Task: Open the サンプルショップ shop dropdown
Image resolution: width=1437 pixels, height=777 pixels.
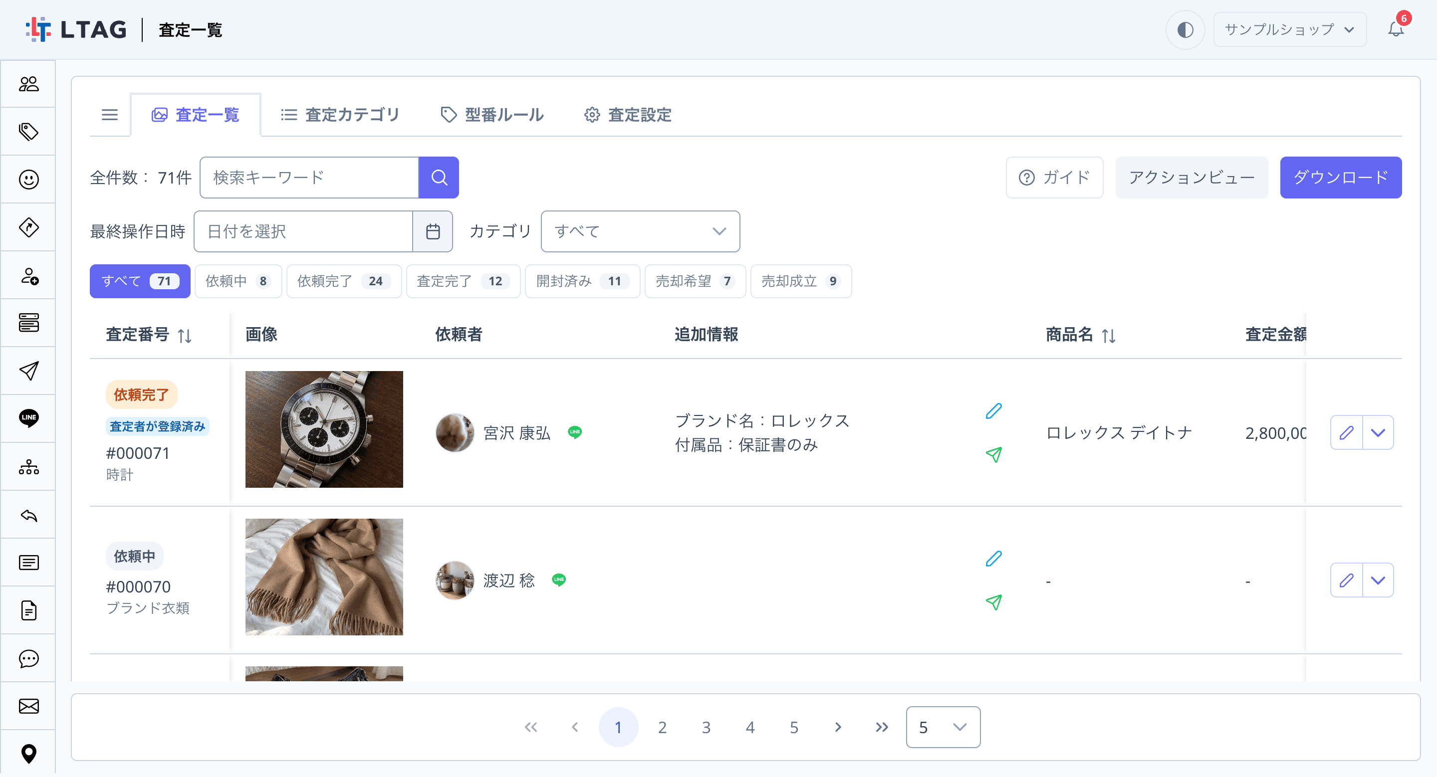Action: pyautogui.click(x=1289, y=29)
